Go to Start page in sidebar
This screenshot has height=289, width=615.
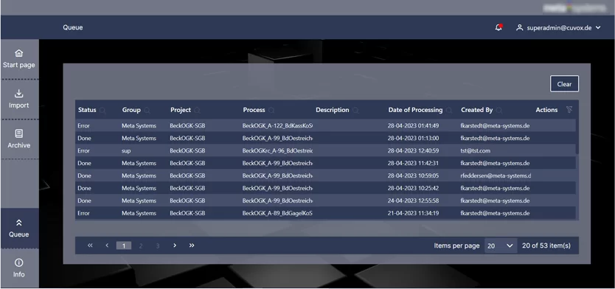click(x=19, y=59)
